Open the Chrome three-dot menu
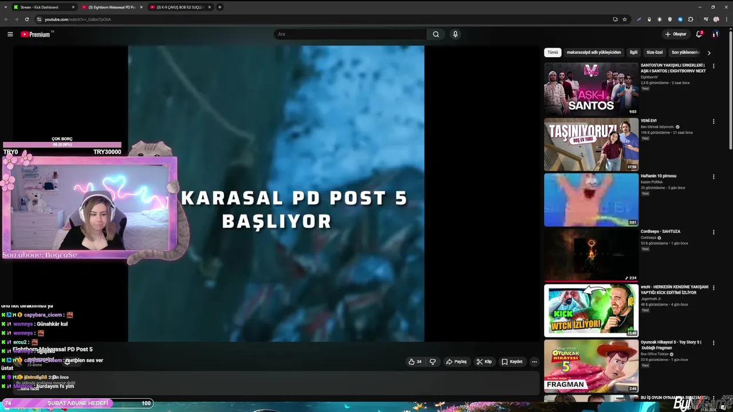The width and height of the screenshot is (733, 412). [x=726, y=19]
